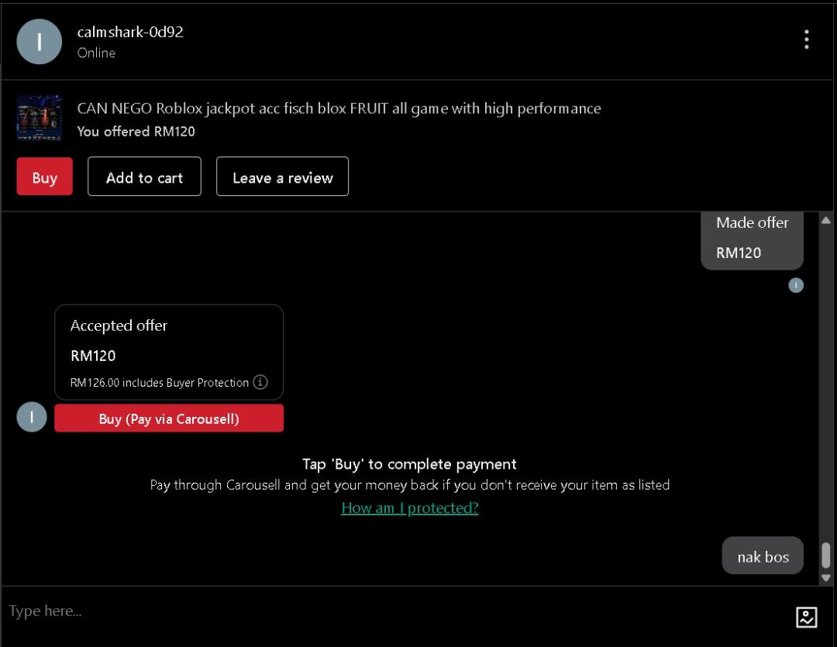Click the scrollbar up arrow

[825, 221]
